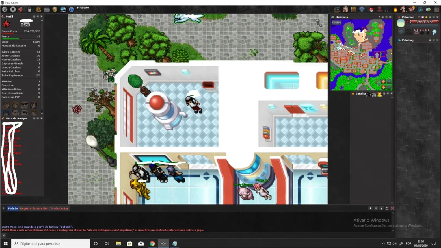This screenshot has width=441, height=248.
Task: Open the Windows Start menu
Action: point(5,243)
